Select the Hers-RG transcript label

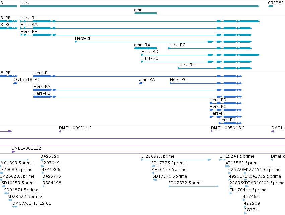150,58
